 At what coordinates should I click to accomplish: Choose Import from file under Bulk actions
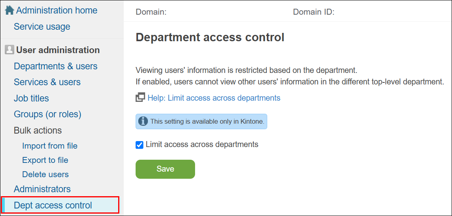50,146
